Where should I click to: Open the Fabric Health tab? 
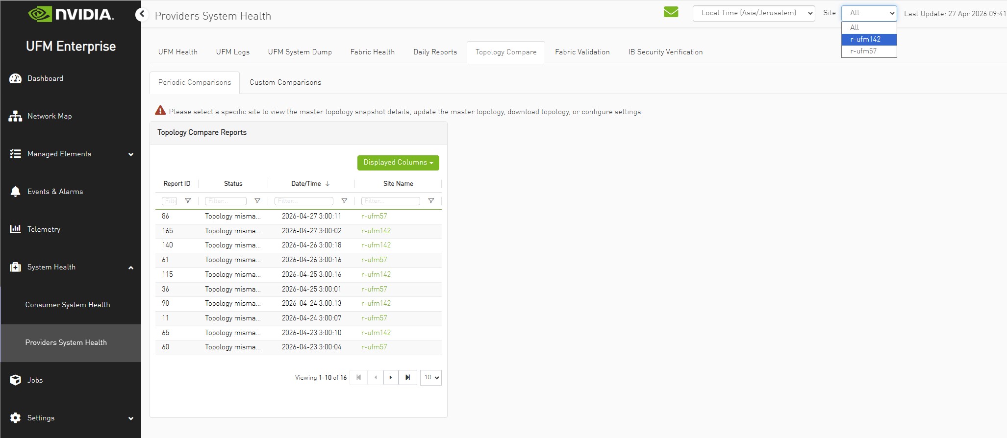click(x=373, y=52)
